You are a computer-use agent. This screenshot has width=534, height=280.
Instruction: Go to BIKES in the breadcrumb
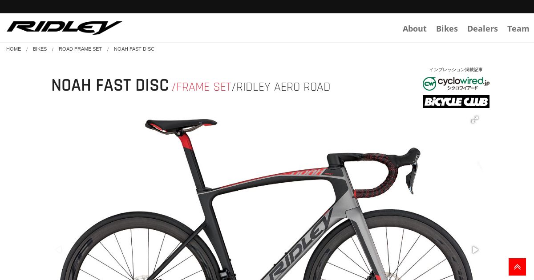tap(40, 49)
